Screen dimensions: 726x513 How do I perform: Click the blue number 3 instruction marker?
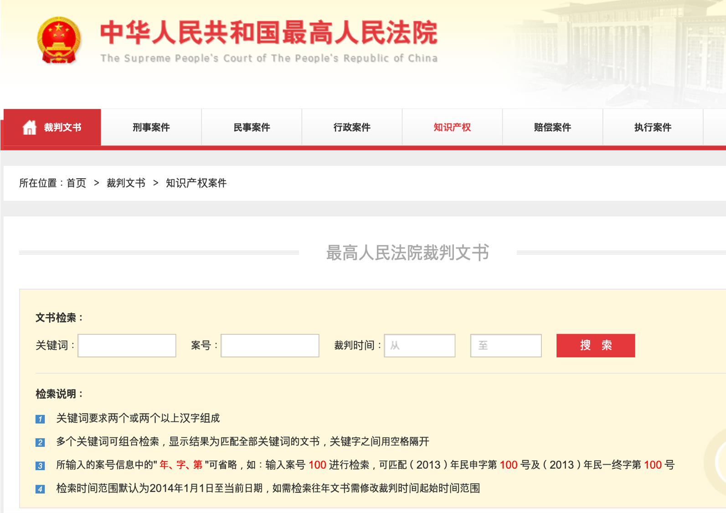click(40, 465)
